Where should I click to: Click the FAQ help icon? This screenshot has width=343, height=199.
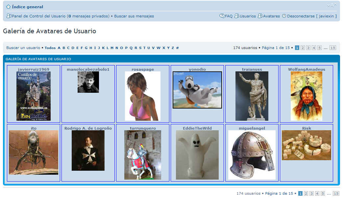coord(222,16)
